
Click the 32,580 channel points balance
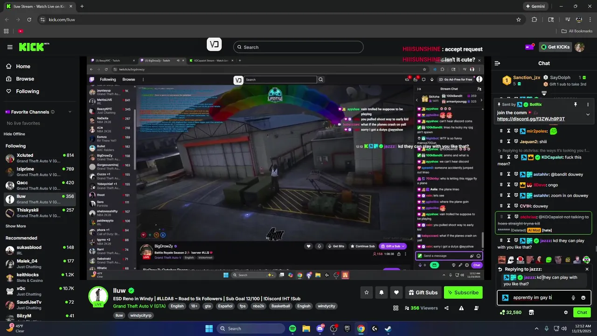point(510,312)
